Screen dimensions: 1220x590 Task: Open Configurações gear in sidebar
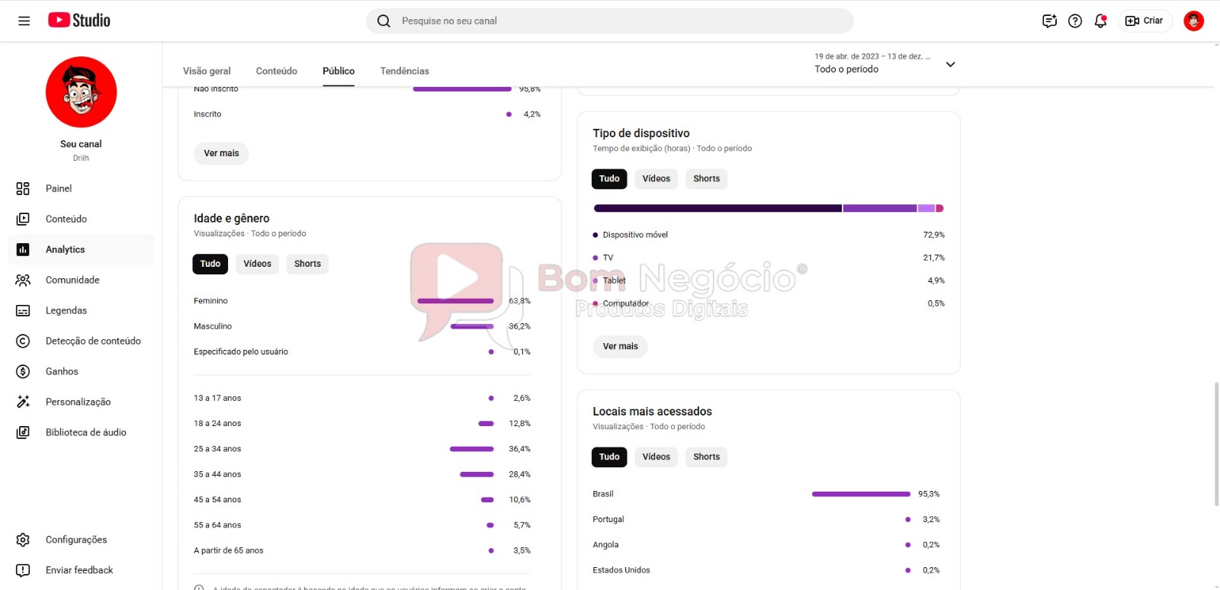click(x=23, y=540)
